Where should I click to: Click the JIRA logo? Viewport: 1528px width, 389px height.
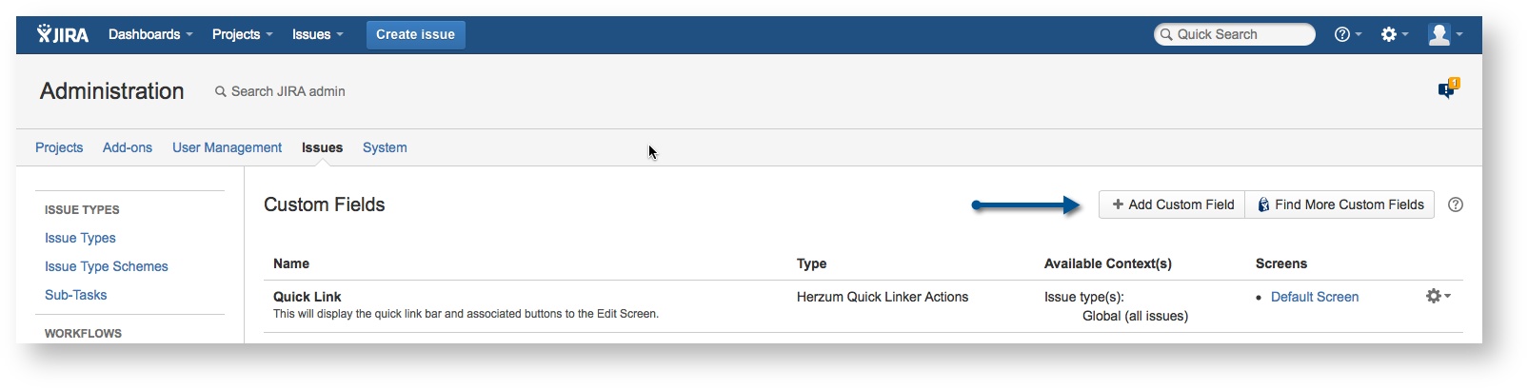point(63,34)
